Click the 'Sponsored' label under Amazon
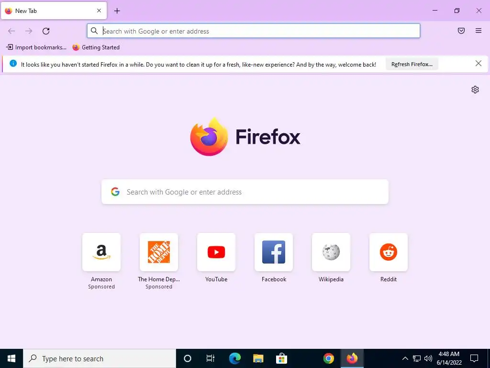 pyautogui.click(x=101, y=287)
